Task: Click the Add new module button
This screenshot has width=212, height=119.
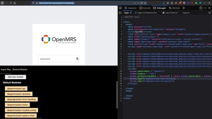Action: (16, 77)
